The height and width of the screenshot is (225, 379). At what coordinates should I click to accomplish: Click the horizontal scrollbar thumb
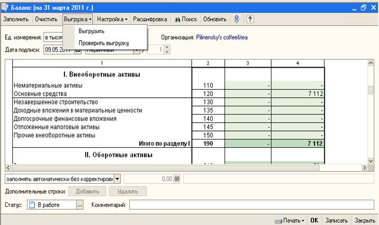tap(165, 167)
